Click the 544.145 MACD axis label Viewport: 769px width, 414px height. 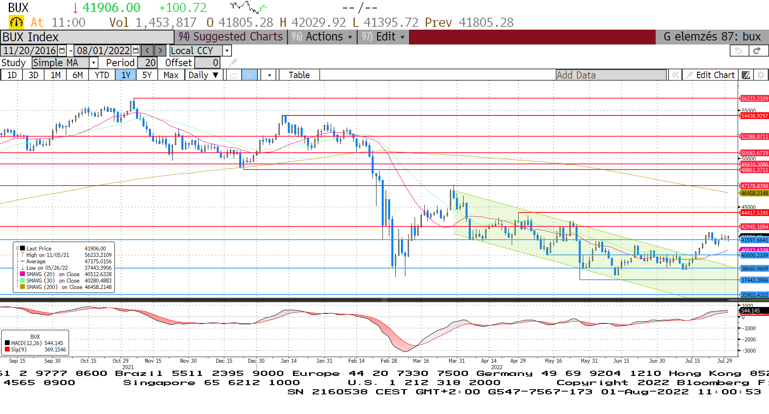(753, 311)
